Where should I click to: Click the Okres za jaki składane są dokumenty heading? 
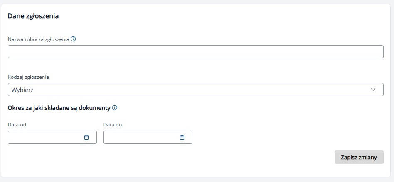[59, 108]
